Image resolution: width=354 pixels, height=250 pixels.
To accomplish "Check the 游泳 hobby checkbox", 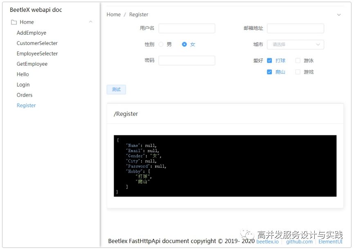I will pyautogui.click(x=298, y=60).
